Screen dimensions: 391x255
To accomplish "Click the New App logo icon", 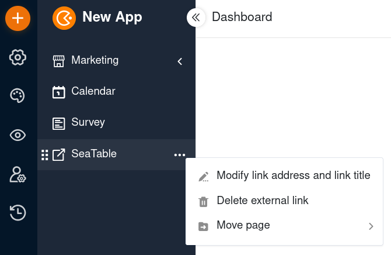I will point(64,18).
